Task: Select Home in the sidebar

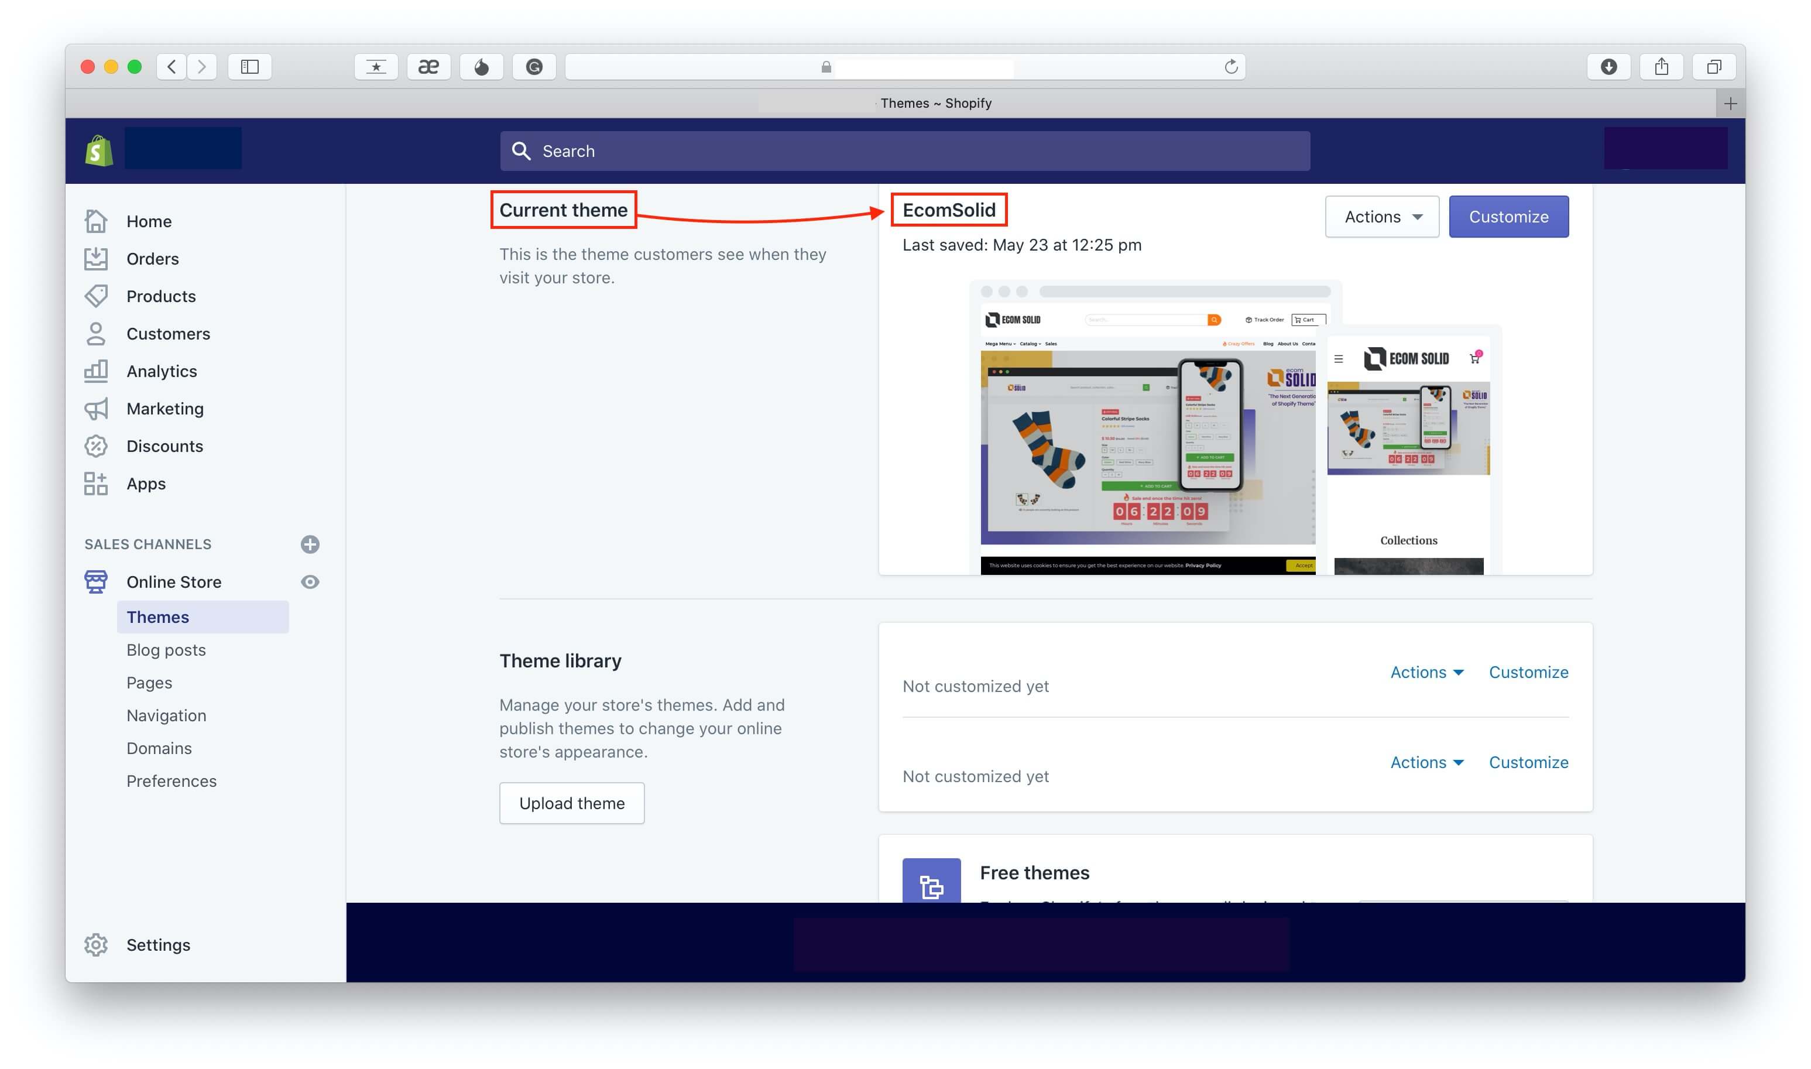Action: tap(149, 221)
